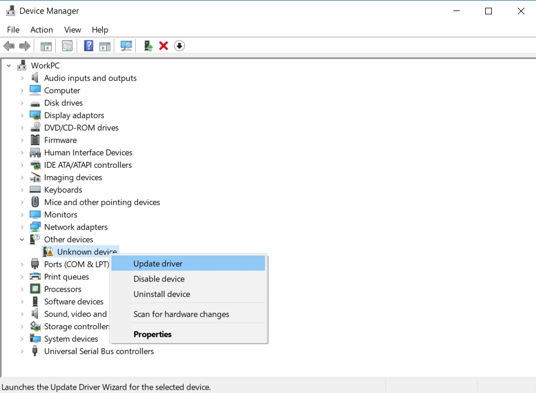536x393 pixels.
Task: Close the Device Manager window
Action: click(521, 11)
